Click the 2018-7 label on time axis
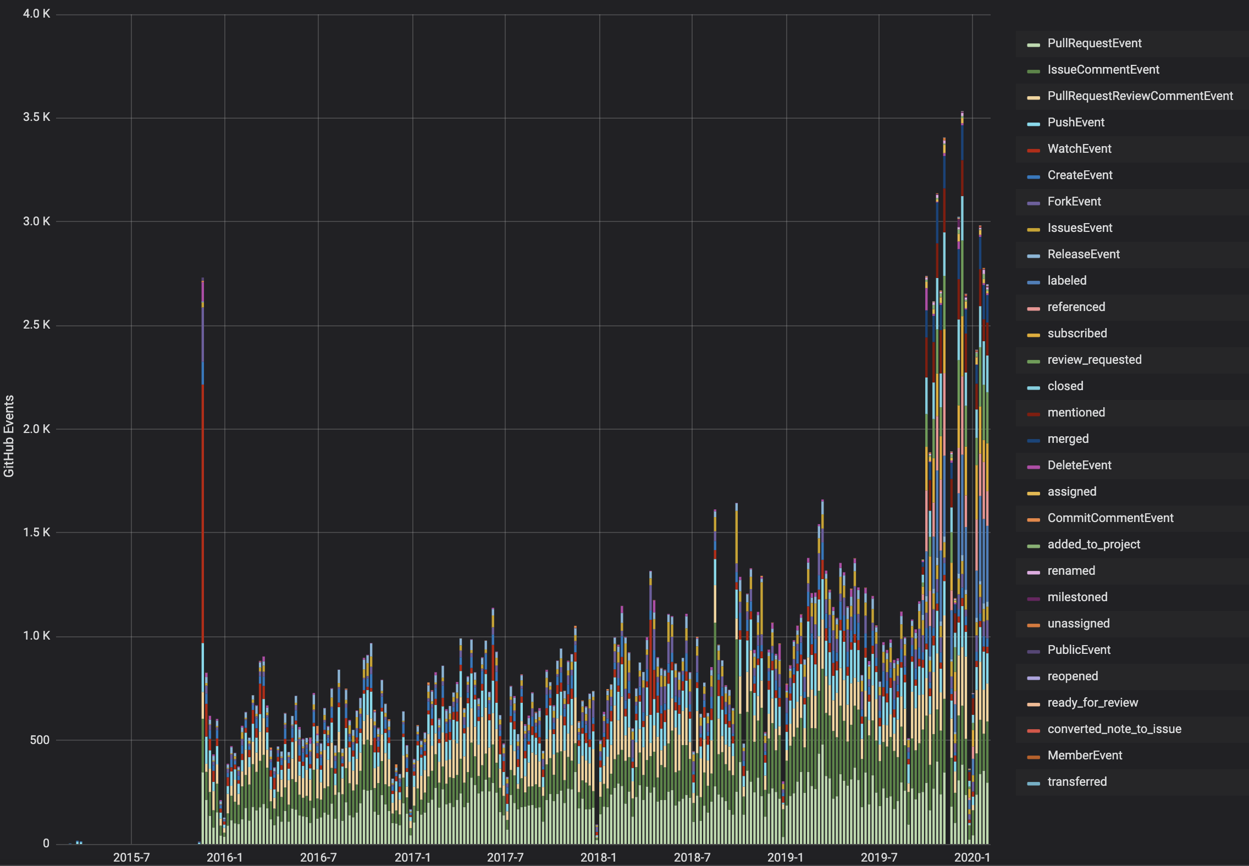This screenshot has width=1249, height=866. pyautogui.click(x=692, y=857)
